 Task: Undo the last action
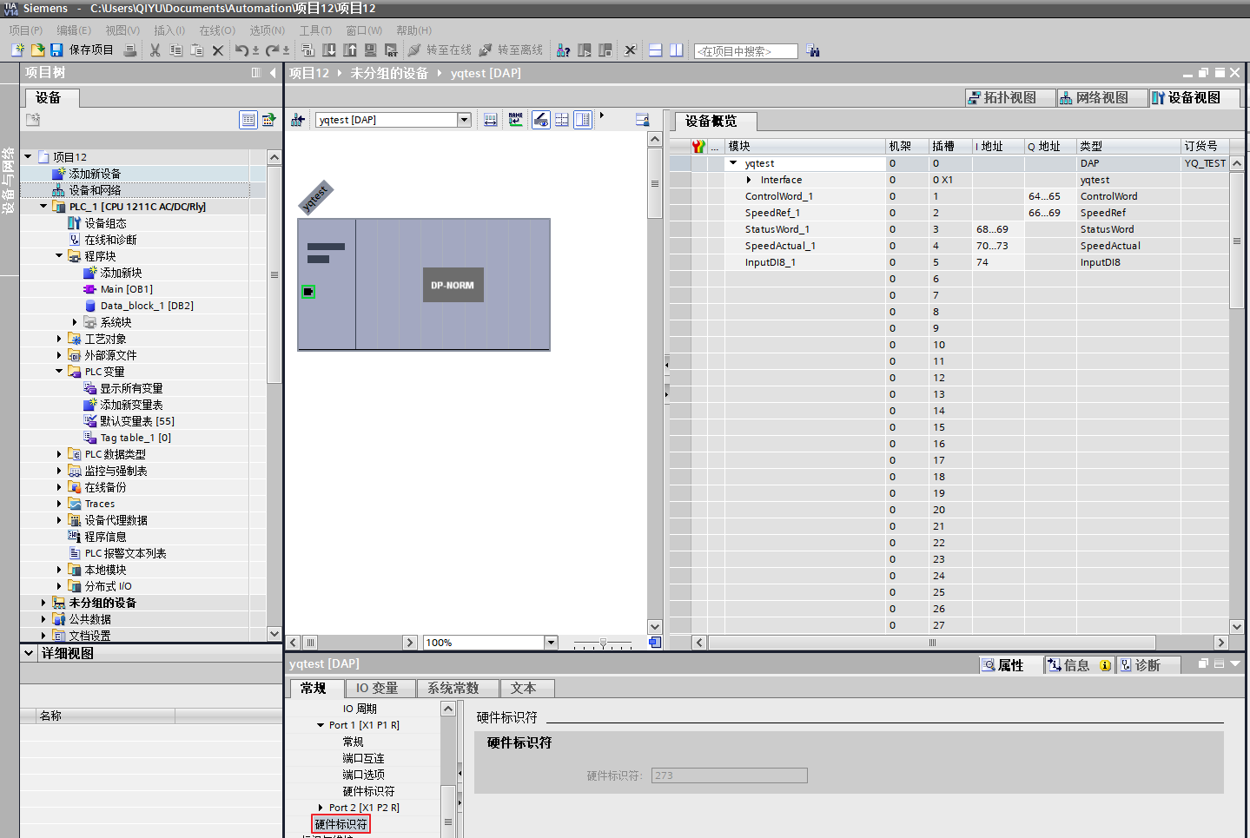point(241,50)
